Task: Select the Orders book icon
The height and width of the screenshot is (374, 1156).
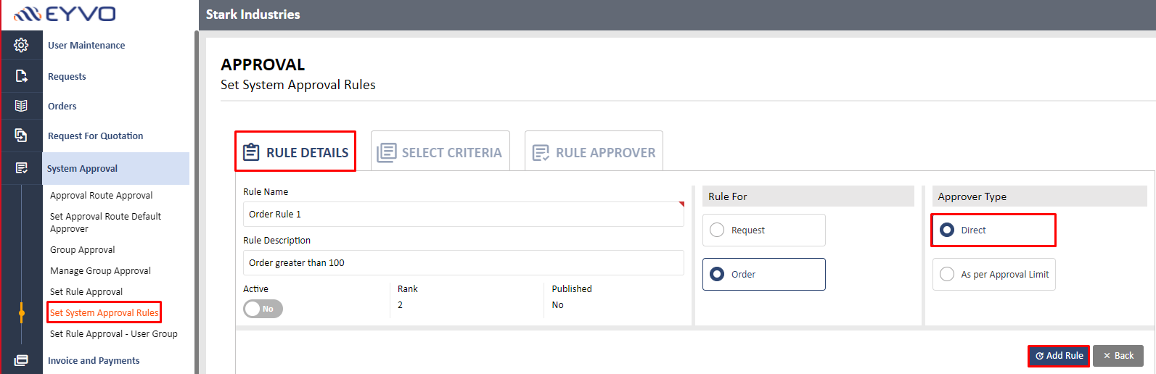Action: click(21, 106)
